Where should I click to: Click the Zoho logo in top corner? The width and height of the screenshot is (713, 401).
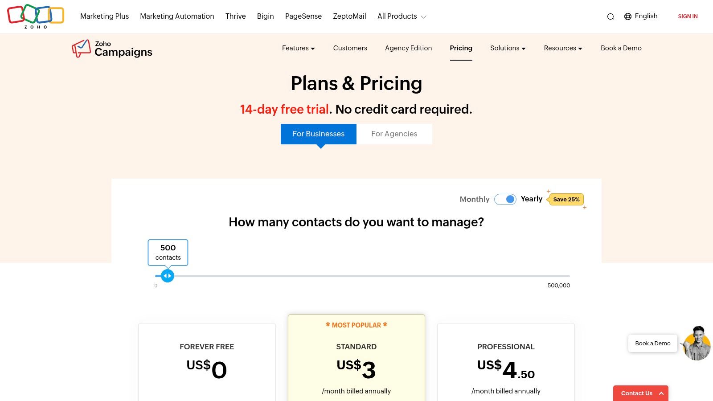coord(36,16)
